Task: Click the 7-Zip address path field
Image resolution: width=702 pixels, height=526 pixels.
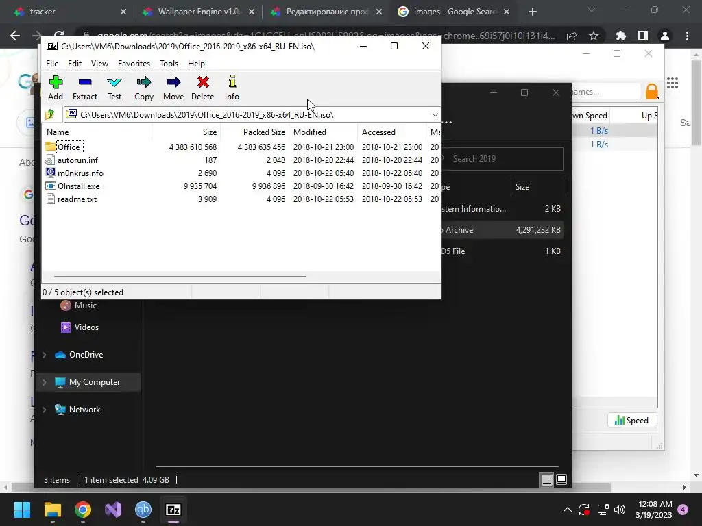Action: coord(252,115)
